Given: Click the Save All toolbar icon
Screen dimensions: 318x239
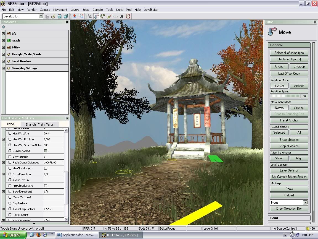Looking at the screenshot, I should tap(66, 17).
